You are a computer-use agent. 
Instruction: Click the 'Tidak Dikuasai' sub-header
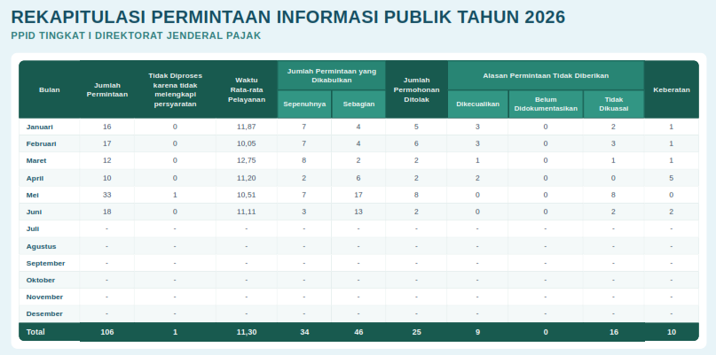(614, 104)
